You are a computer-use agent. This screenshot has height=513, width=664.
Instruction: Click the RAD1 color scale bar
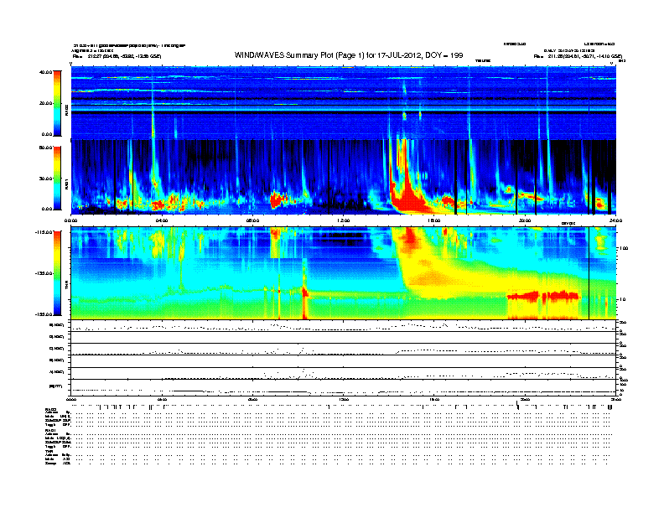point(57,179)
